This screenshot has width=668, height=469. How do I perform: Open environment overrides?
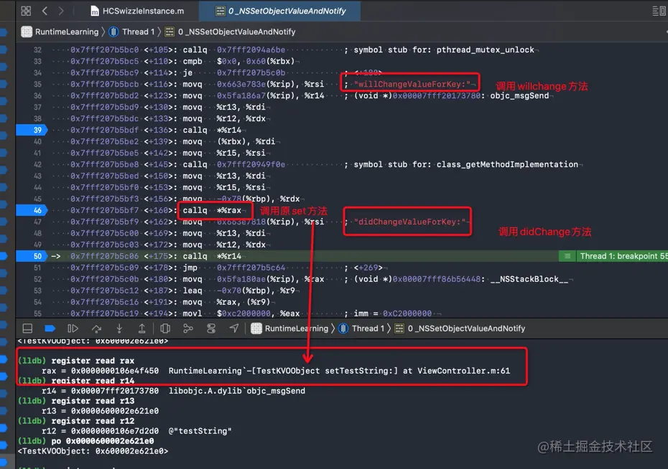coord(211,328)
